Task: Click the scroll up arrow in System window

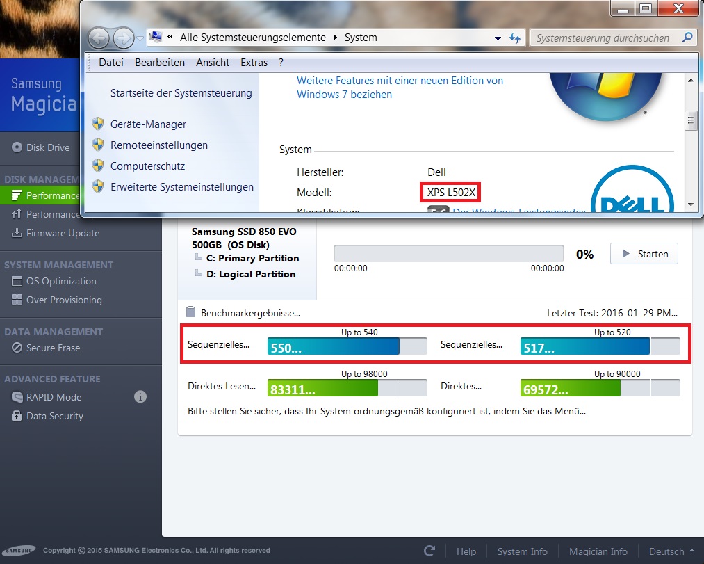Action: 691,81
